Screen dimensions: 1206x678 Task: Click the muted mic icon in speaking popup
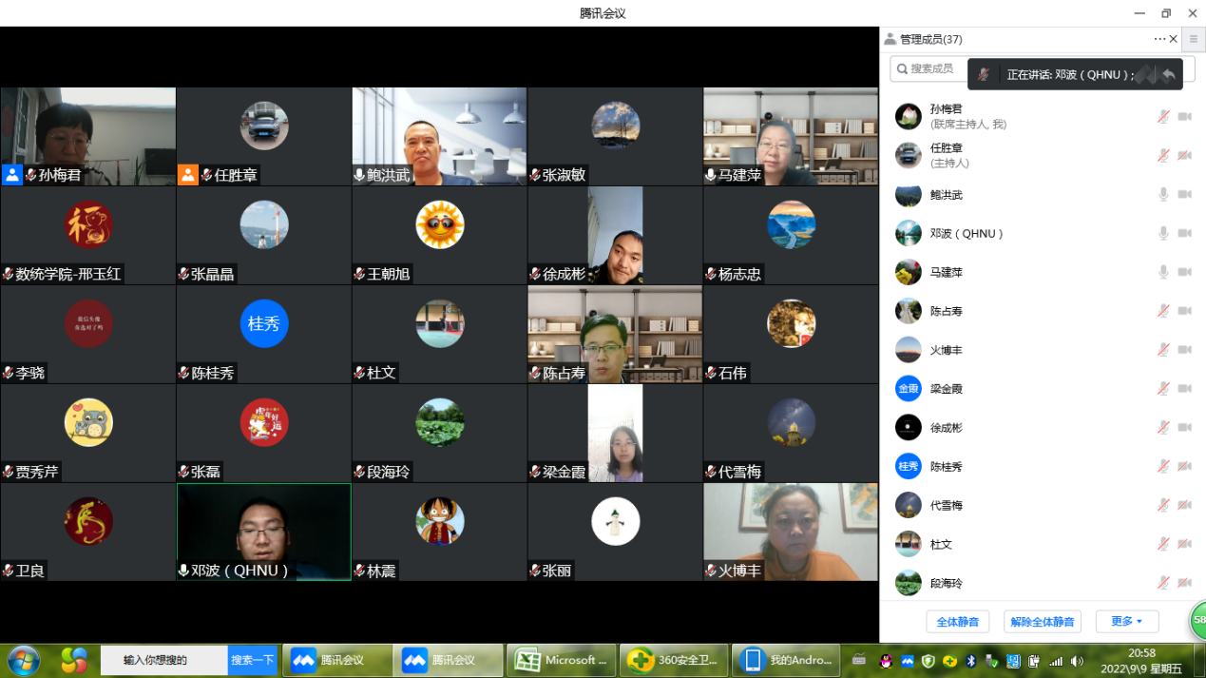[x=985, y=74]
